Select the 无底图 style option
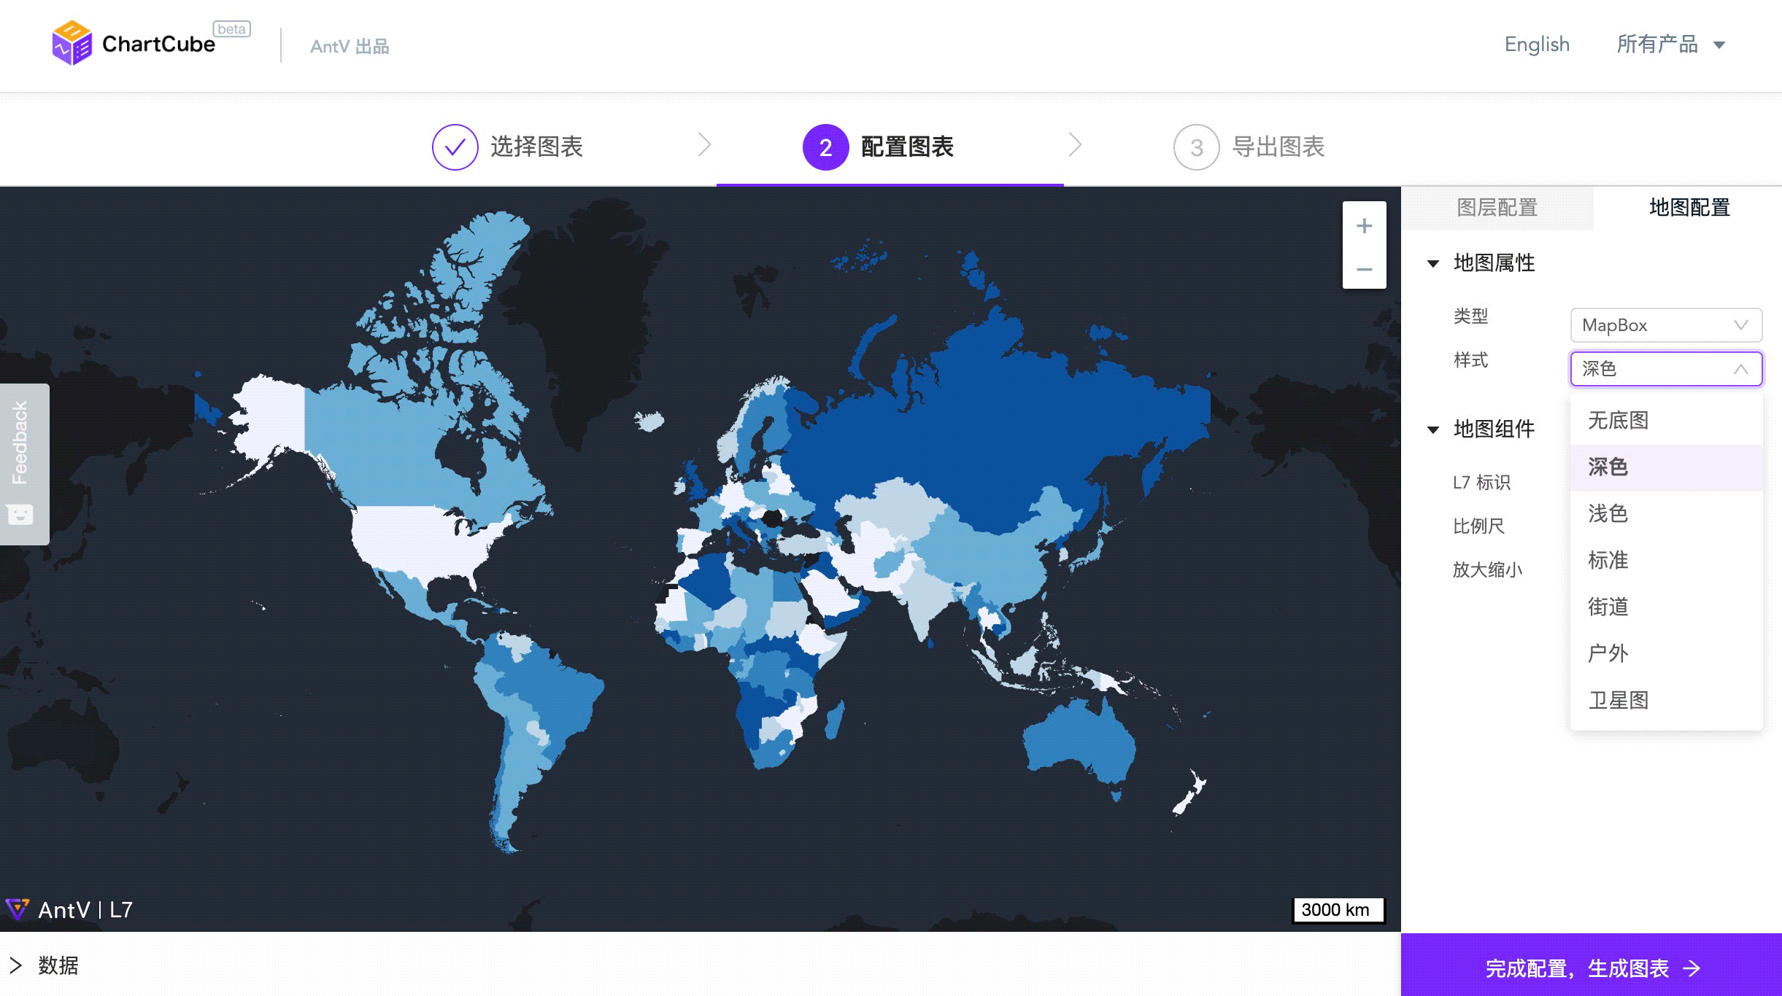This screenshot has height=996, width=1782. (1618, 420)
